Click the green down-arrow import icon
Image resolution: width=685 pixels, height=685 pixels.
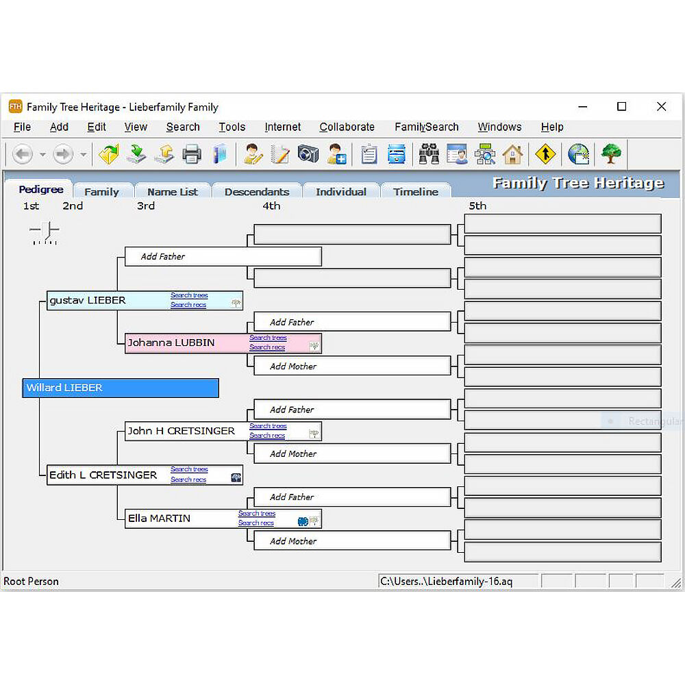click(x=136, y=154)
